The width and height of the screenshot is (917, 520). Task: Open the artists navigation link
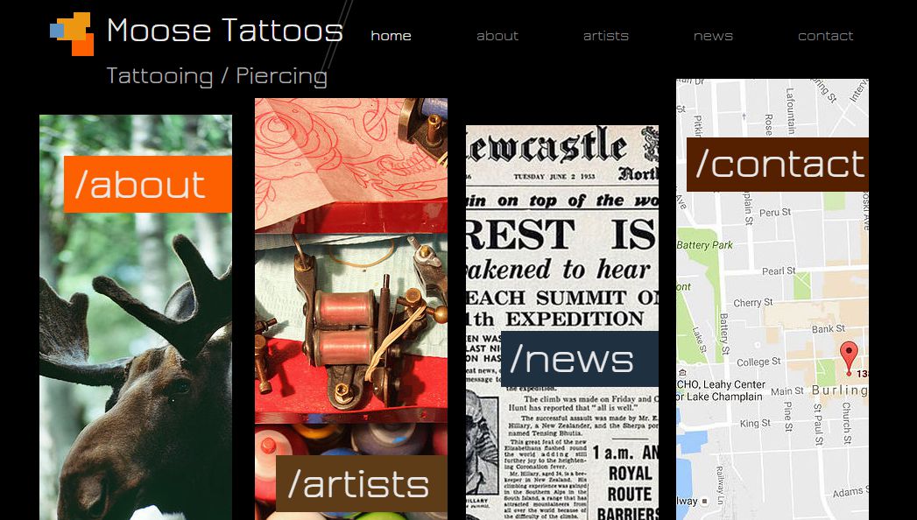[605, 36]
